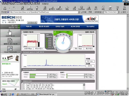Select the Webpage Load Test document icon

click(10, 40)
